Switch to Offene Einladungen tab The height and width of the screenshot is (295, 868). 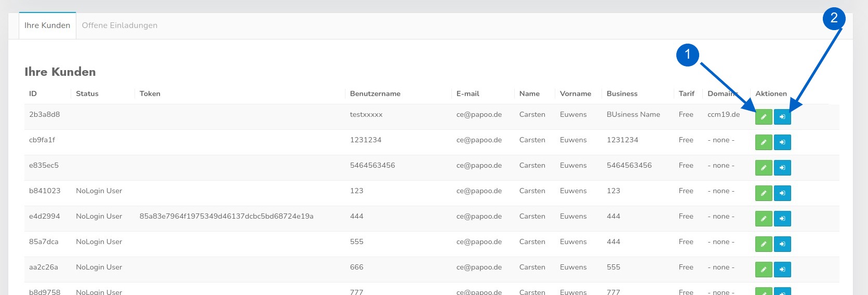tap(119, 25)
